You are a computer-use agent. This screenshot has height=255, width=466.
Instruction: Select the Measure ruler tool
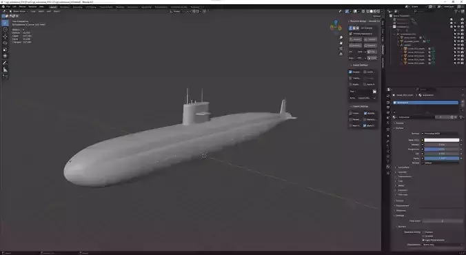point(5,70)
